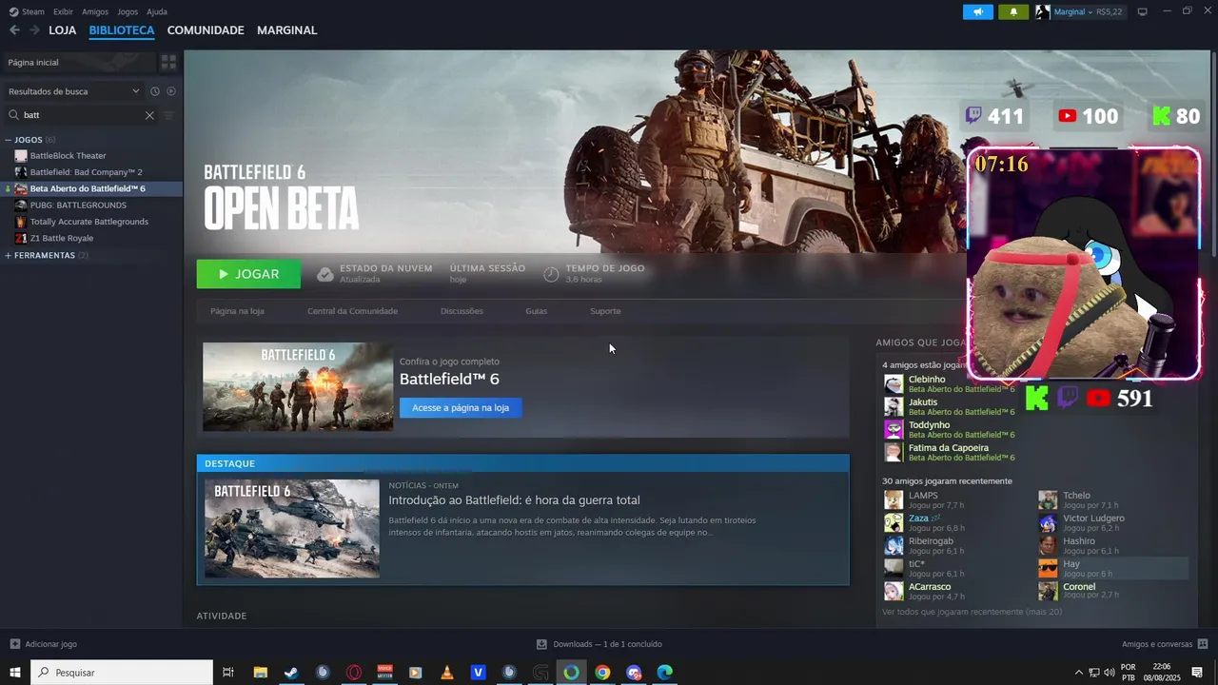The height and width of the screenshot is (685, 1218).
Task: Click the ready-to-play filter icon in sidebar
Action: click(x=171, y=91)
